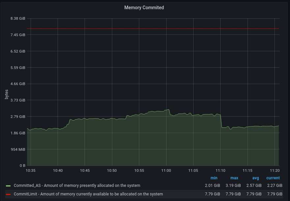Click the 10:40 time axis label
Image resolution: width=290 pixels, height=201 pixels.
click(x=58, y=170)
